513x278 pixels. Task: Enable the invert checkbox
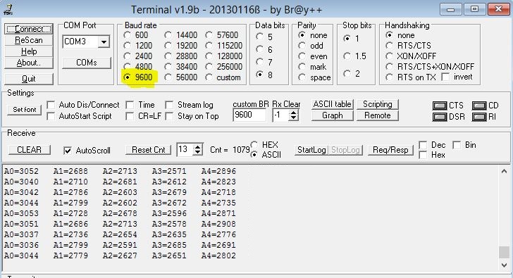click(445, 77)
